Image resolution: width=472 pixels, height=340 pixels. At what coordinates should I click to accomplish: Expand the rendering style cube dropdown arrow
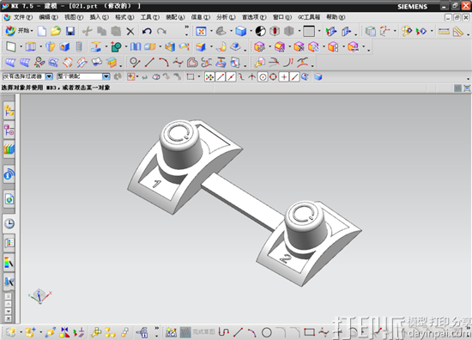[251, 31]
